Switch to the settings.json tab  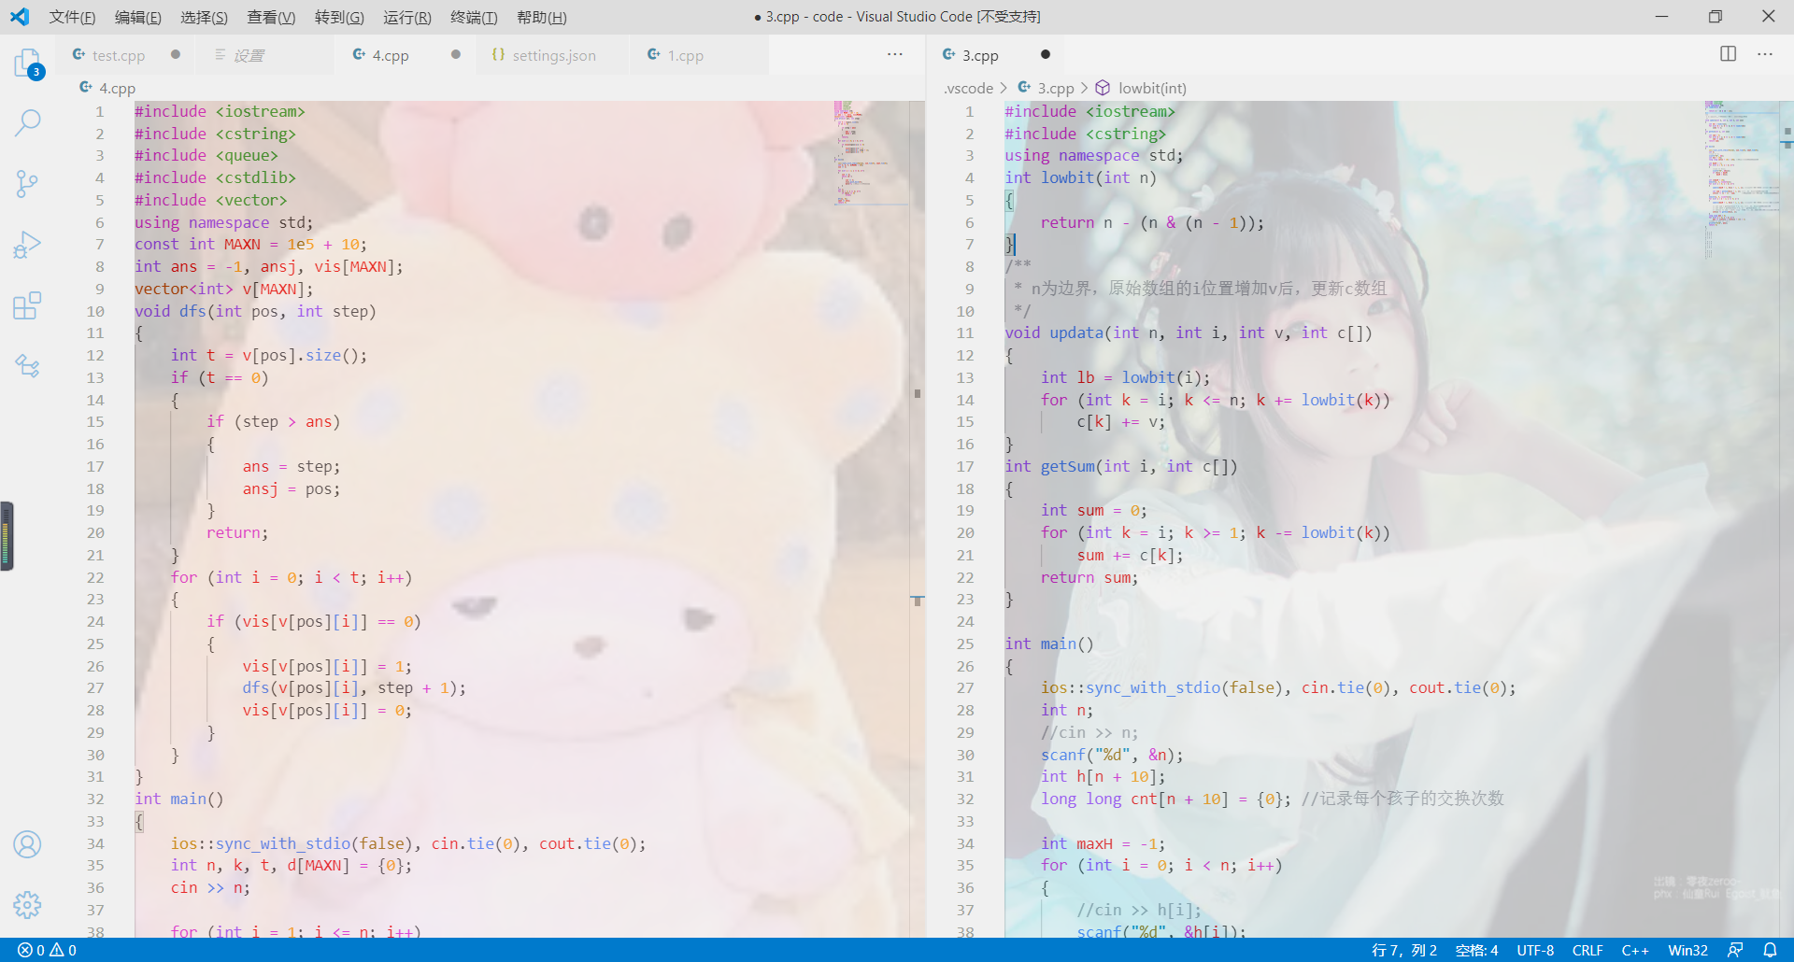click(x=553, y=55)
